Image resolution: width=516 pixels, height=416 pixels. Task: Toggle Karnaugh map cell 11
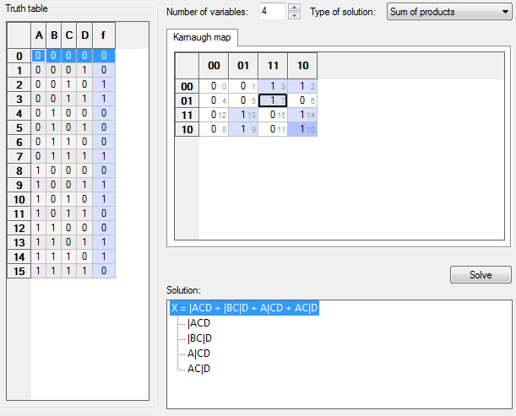pos(273,129)
